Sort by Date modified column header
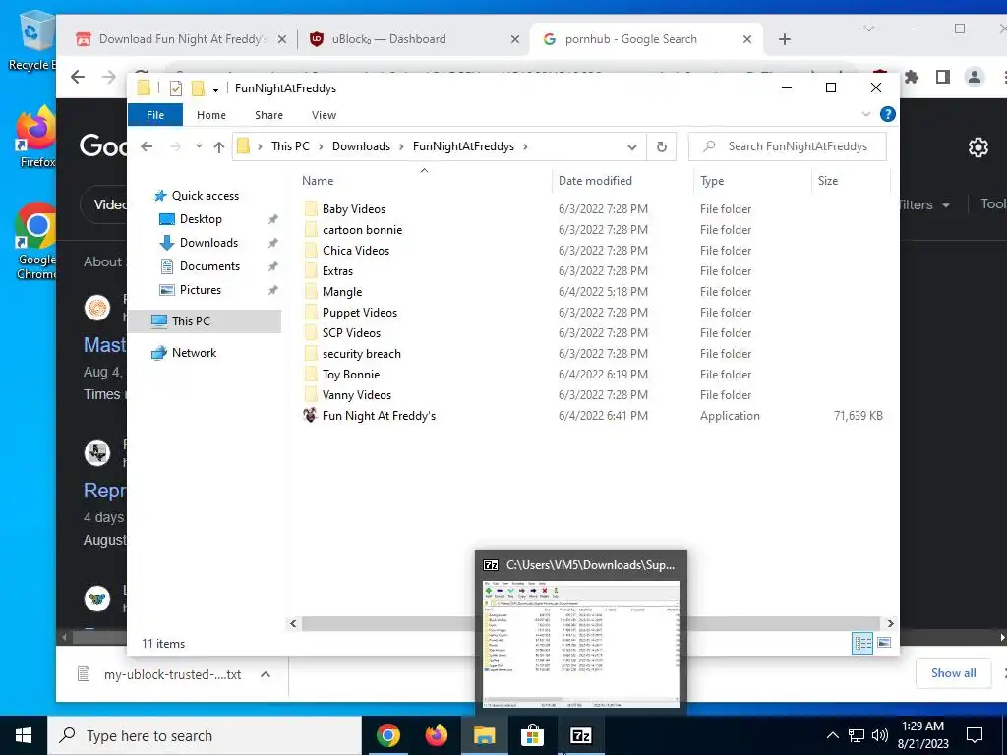Screen dimensions: 1007x755 tap(595, 181)
